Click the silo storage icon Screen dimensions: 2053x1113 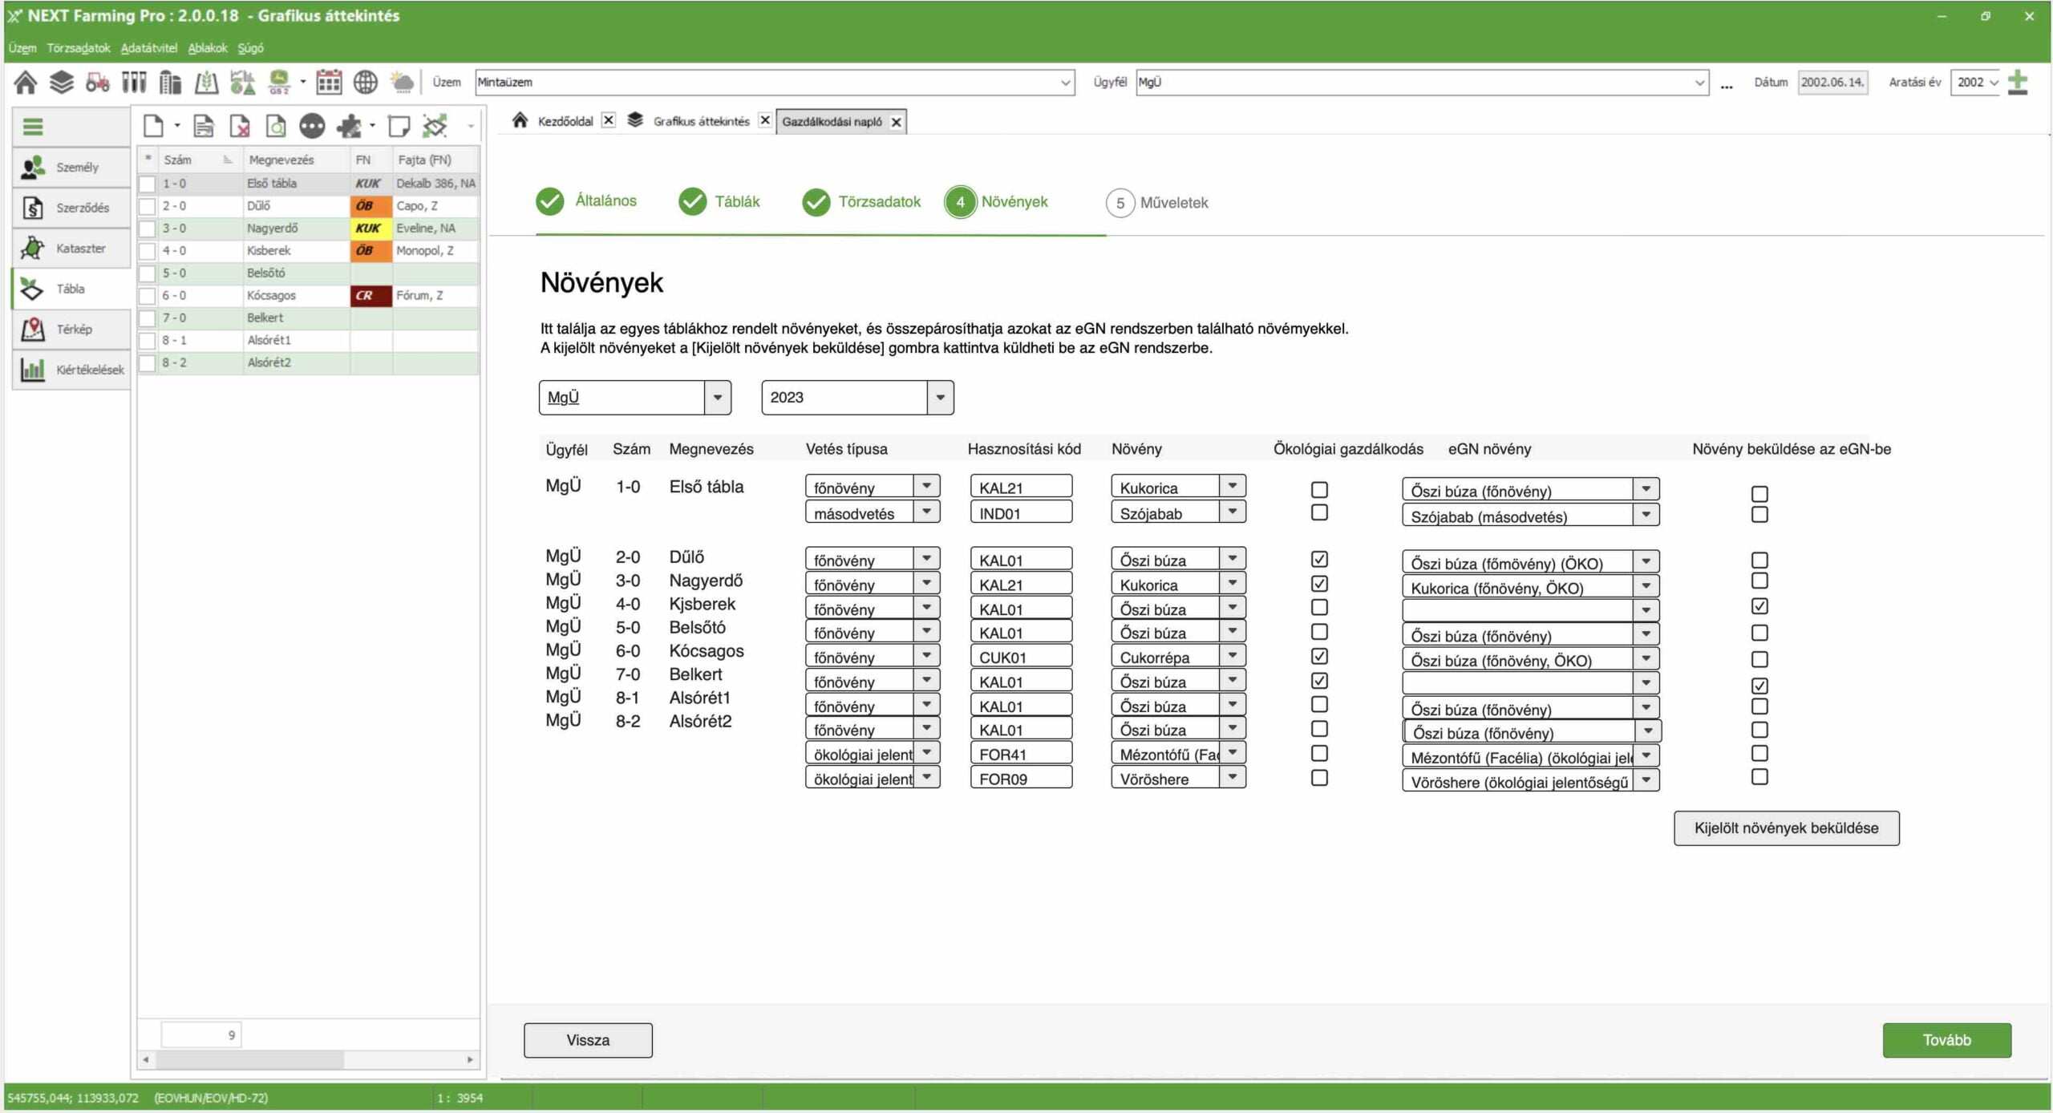coord(170,82)
